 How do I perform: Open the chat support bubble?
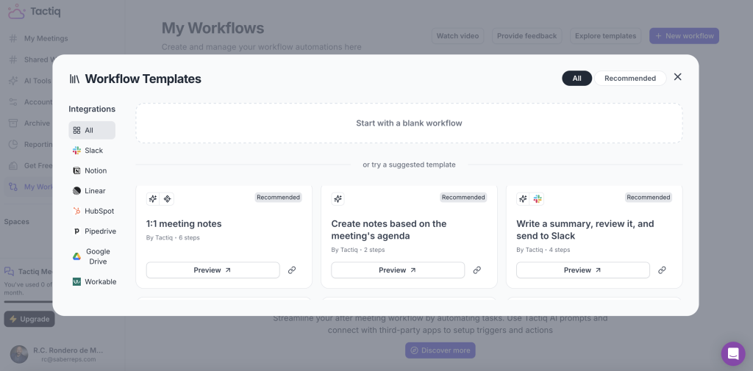(732, 353)
